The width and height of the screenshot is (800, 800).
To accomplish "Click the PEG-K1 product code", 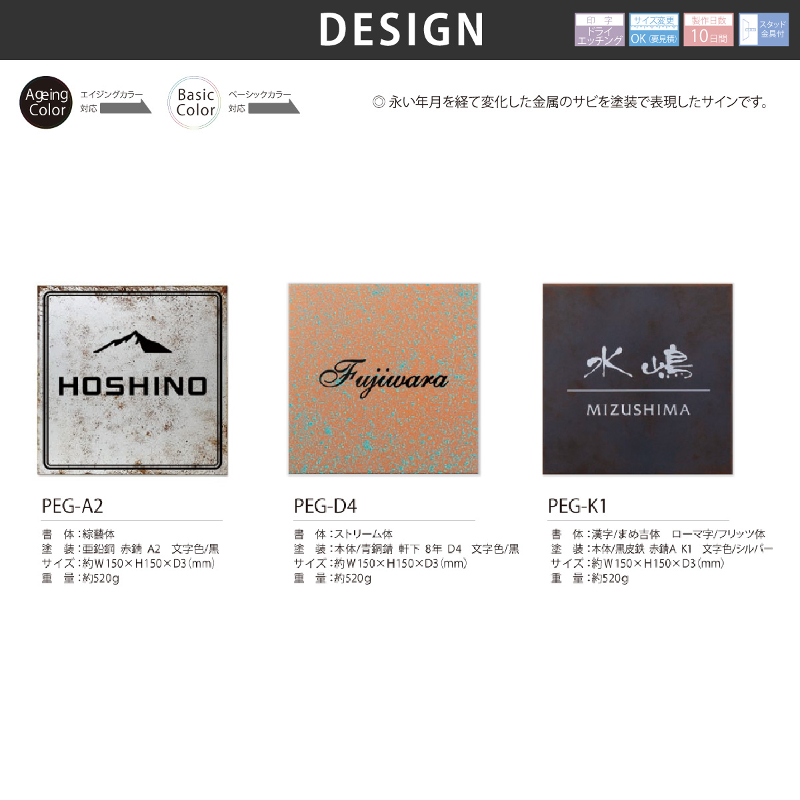I will point(577,506).
